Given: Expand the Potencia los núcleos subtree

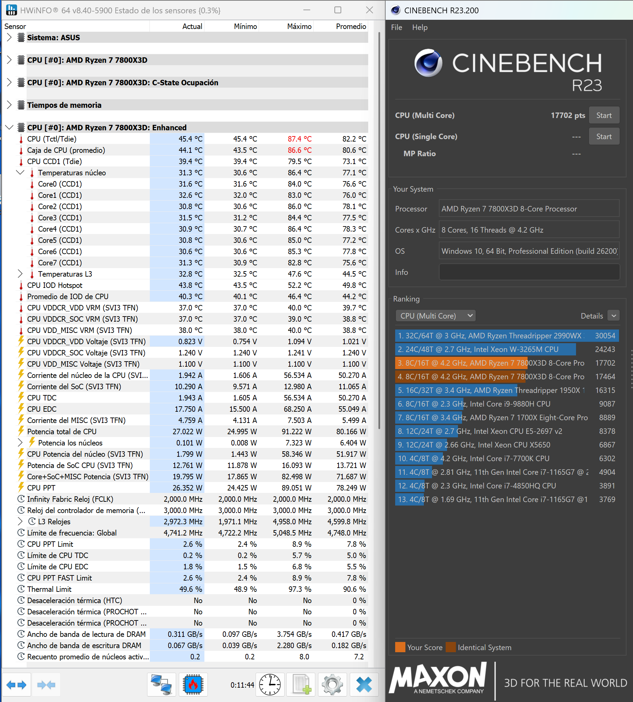Looking at the screenshot, I should (x=20, y=443).
